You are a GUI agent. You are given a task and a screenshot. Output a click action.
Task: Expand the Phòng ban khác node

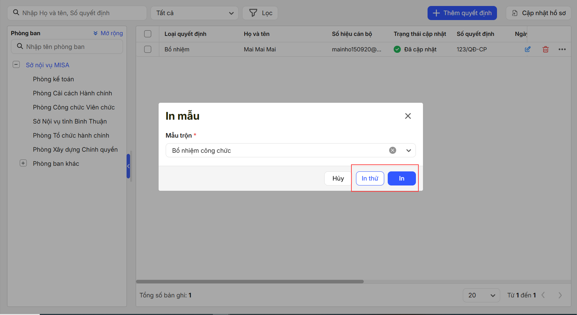pyautogui.click(x=23, y=163)
